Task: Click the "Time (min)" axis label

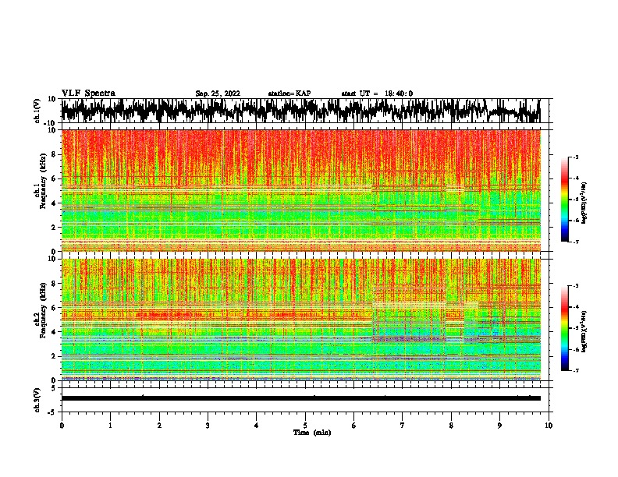Action: tap(312, 433)
